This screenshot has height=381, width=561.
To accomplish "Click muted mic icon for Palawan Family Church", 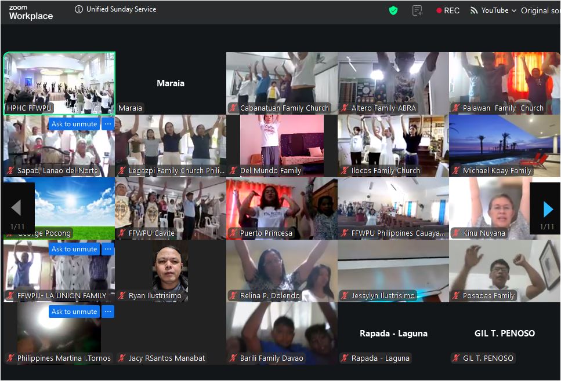I will click(x=455, y=108).
